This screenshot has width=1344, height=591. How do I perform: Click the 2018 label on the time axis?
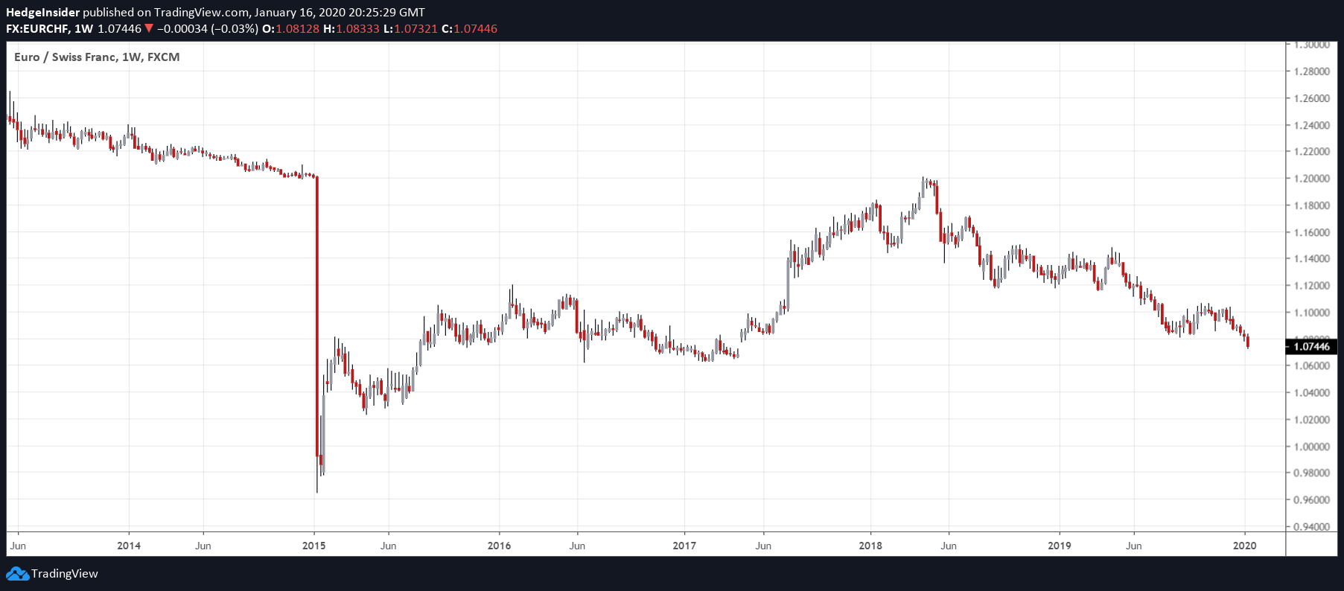(870, 546)
